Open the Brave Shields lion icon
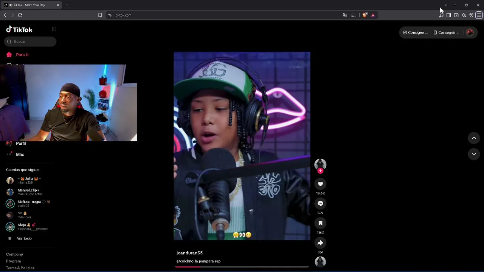The width and height of the screenshot is (484, 272). [x=365, y=15]
